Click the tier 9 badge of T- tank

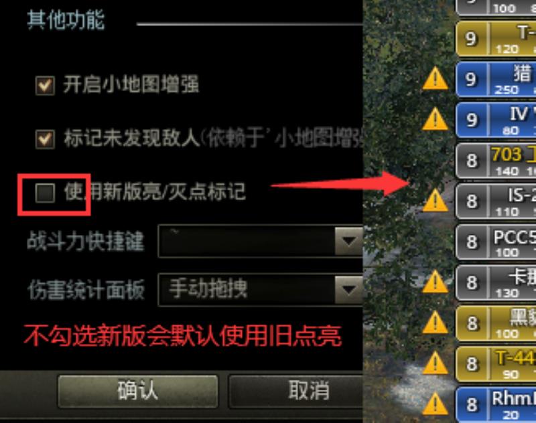(x=472, y=39)
